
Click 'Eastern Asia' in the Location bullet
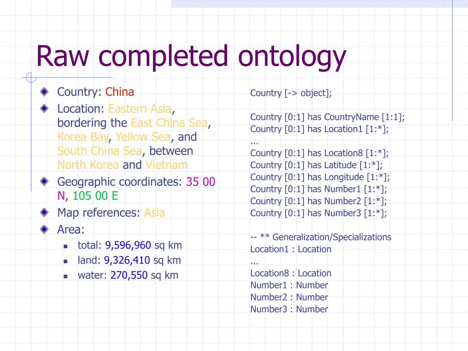pyautogui.click(x=140, y=109)
